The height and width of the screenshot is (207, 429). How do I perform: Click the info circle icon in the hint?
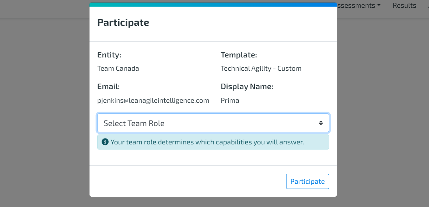[x=105, y=142]
